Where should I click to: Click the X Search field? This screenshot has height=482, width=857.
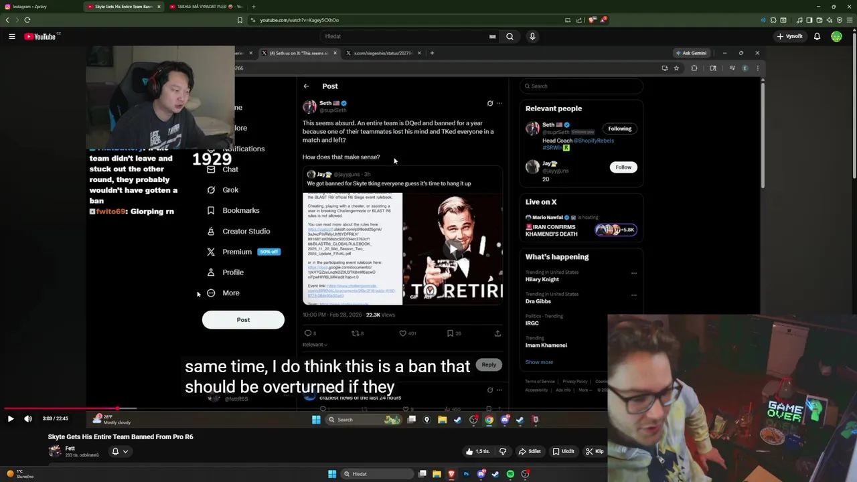(581, 86)
